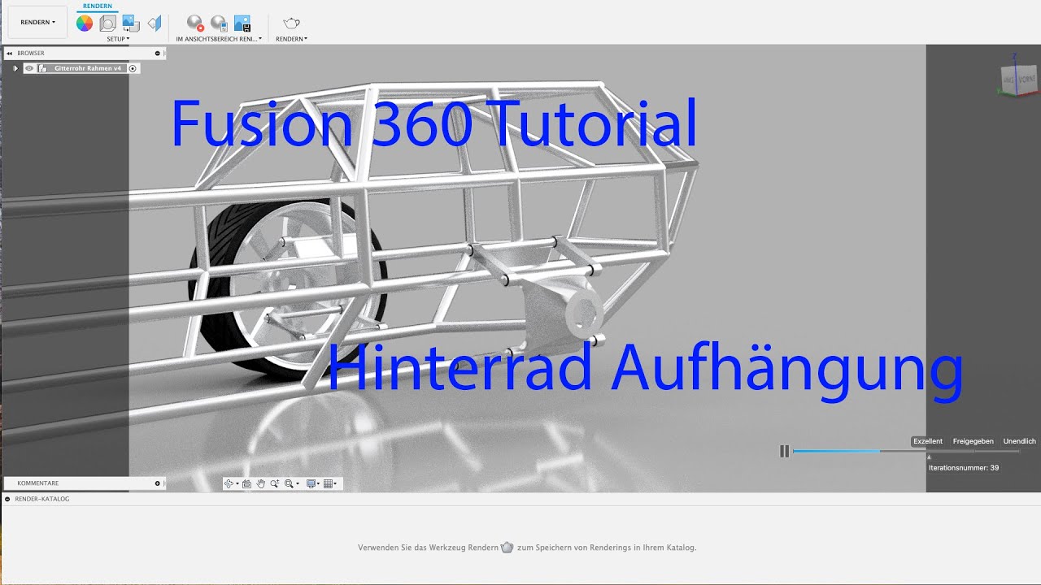Select the Unendlich quality level
The height and width of the screenshot is (585, 1041).
[1020, 441]
